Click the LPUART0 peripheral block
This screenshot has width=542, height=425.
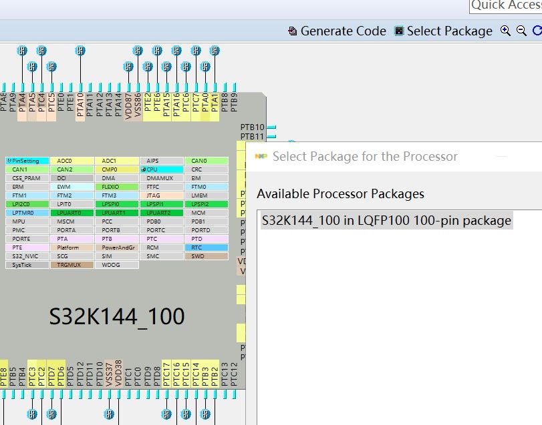[x=72, y=213]
